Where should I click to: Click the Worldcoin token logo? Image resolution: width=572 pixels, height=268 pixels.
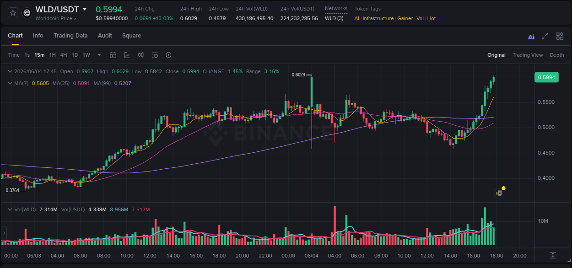(27, 13)
